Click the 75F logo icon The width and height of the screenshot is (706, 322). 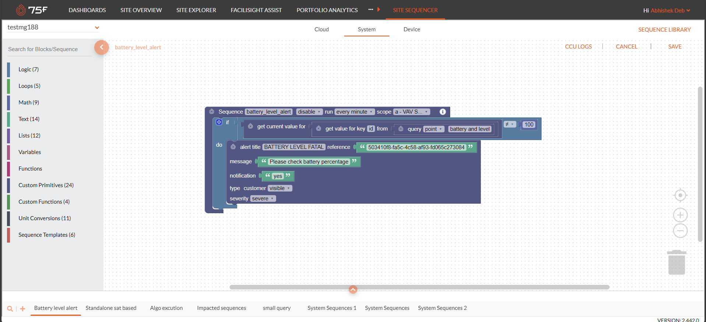[x=21, y=10]
